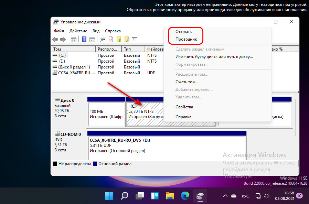
Task: Open the Действие menu
Action: tap(78, 31)
